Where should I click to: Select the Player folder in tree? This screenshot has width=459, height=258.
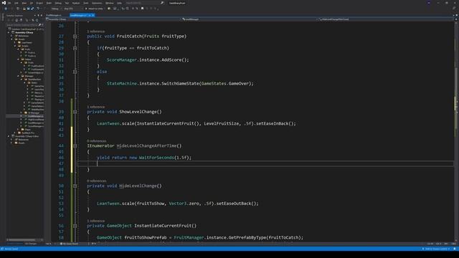click(27, 129)
